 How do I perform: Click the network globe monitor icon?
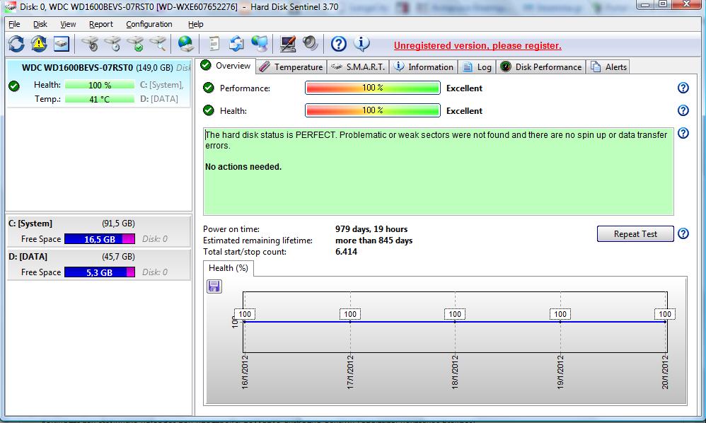point(260,44)
